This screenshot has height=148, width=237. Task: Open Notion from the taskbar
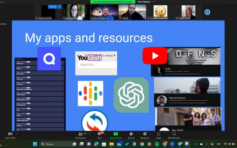point(134,144)
